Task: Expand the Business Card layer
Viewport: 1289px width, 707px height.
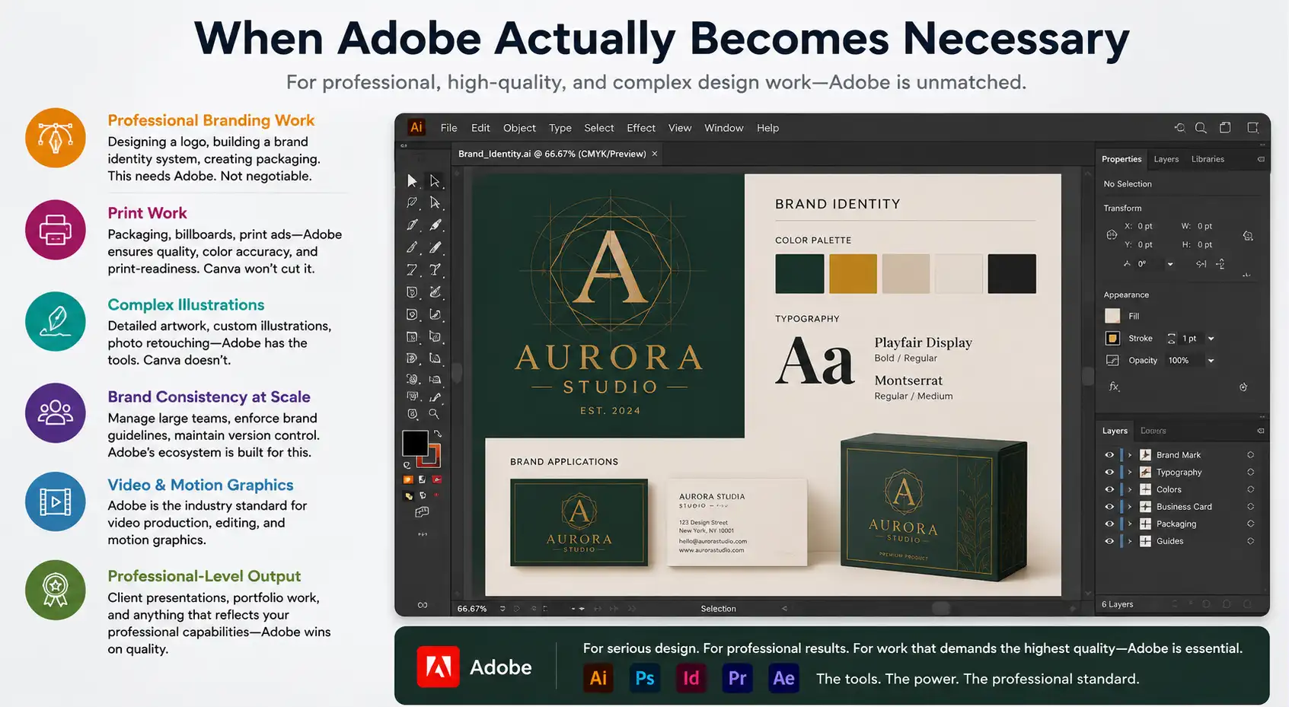Action: [x=1130, y=507]
